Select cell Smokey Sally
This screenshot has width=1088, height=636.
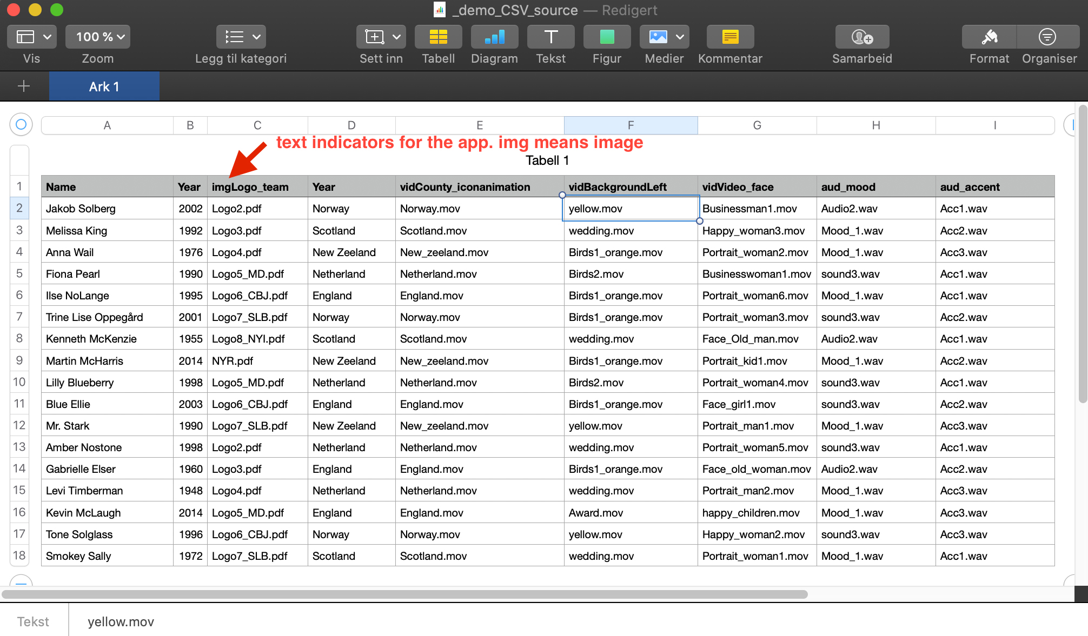coord(107,556)
